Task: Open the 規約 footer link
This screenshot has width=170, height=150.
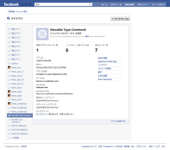Action: click(x=151, y=146)
